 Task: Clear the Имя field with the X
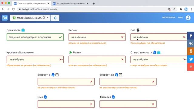(91, 104)
